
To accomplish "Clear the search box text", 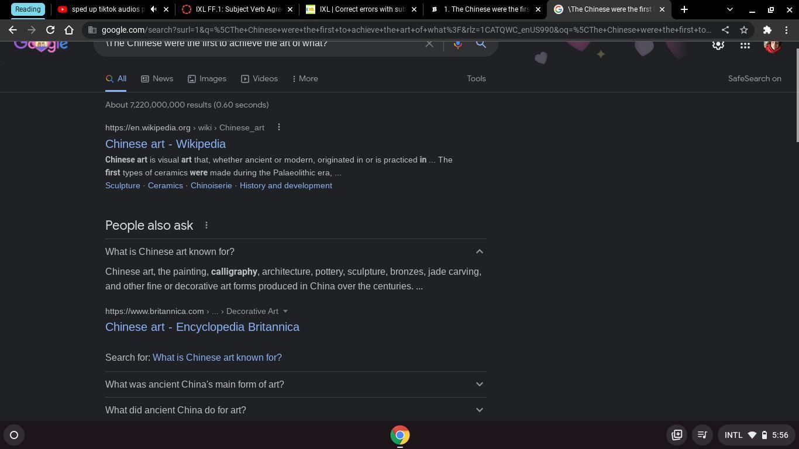I will point(429,44).
